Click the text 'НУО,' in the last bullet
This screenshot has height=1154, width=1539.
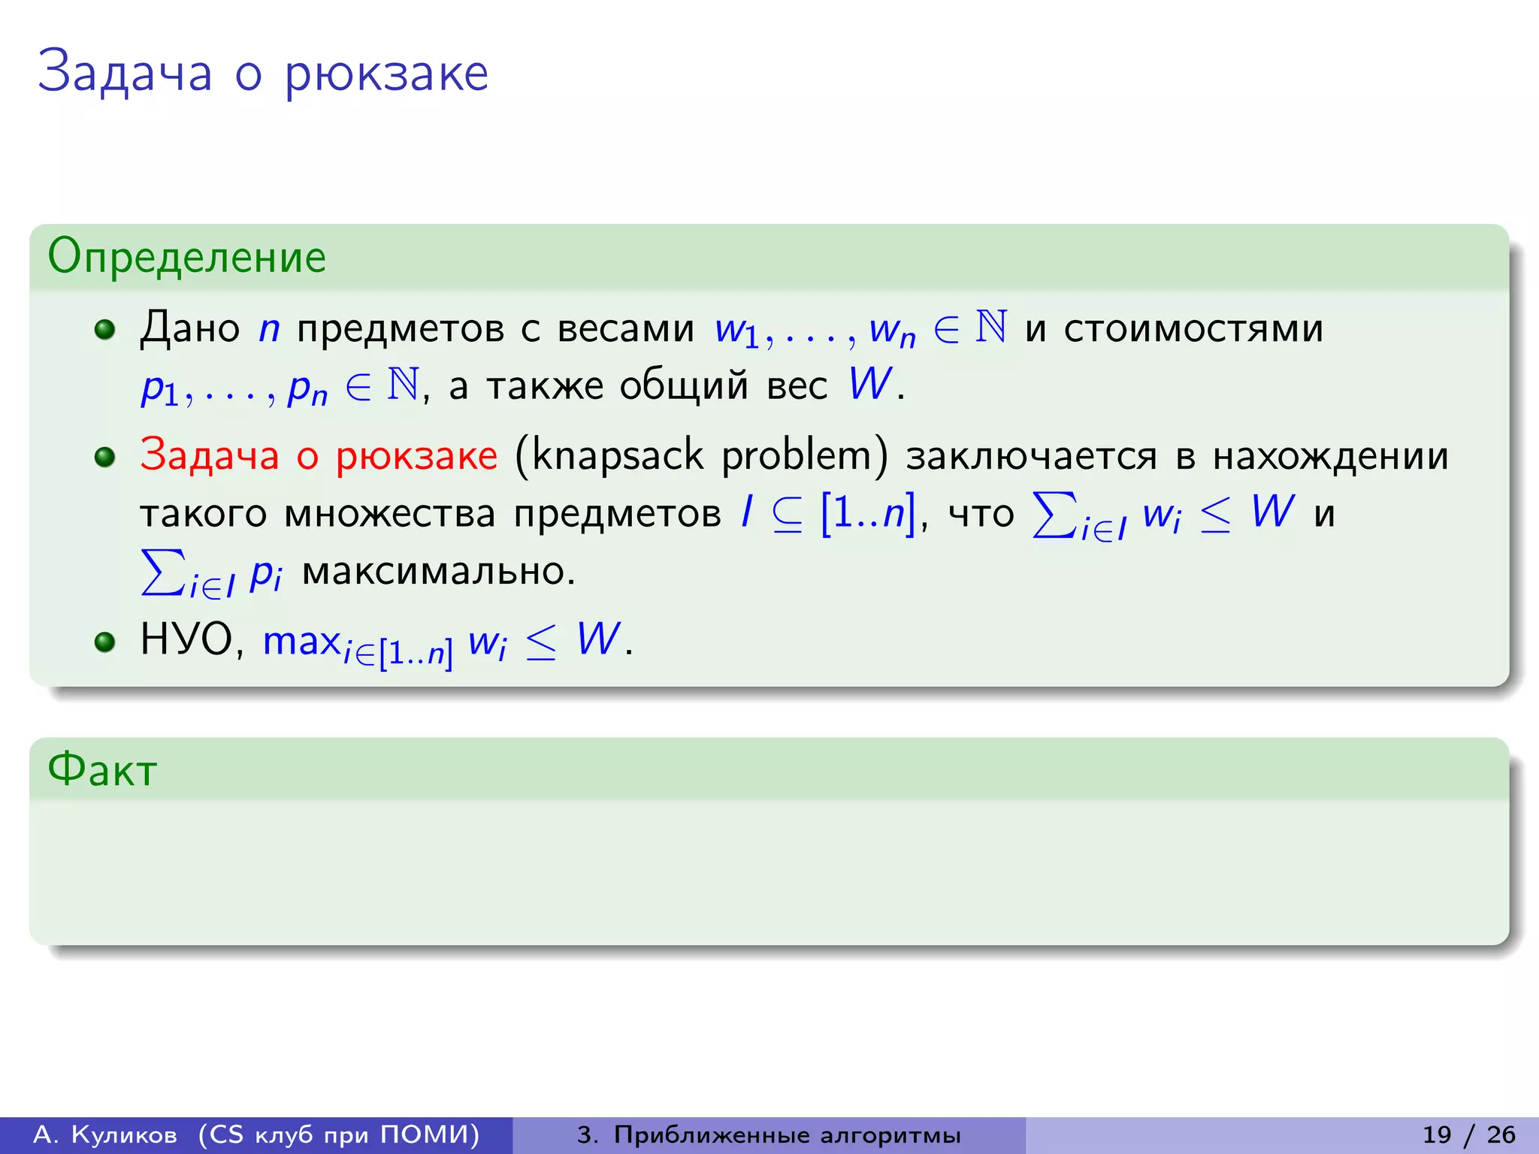pos(192,640)
